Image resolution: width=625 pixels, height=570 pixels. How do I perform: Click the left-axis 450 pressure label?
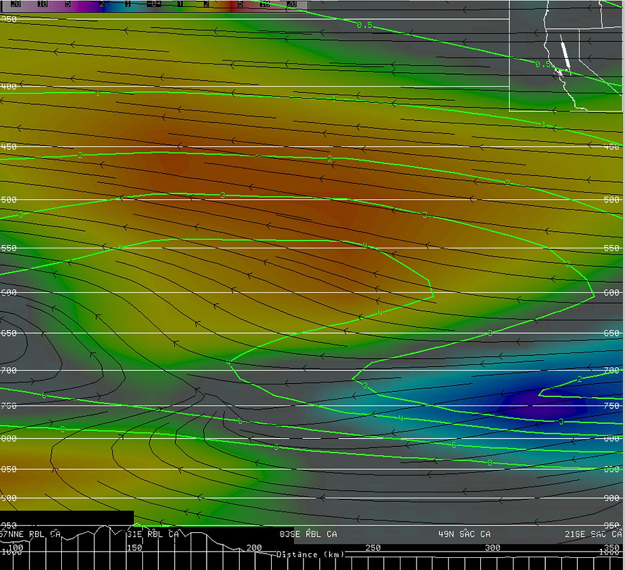(x=8, y=147)
